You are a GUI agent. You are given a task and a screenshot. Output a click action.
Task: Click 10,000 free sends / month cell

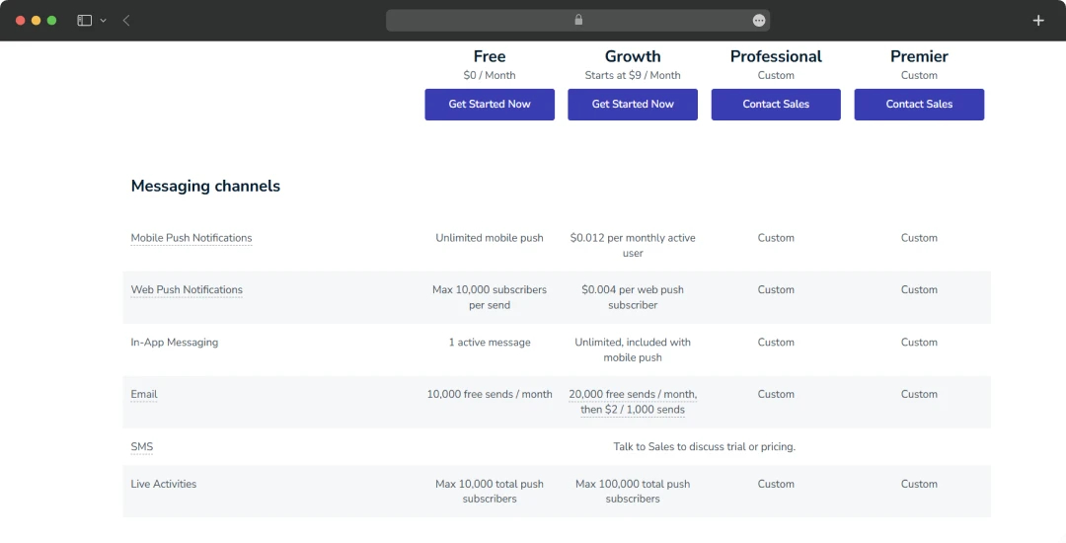point(490,394)
